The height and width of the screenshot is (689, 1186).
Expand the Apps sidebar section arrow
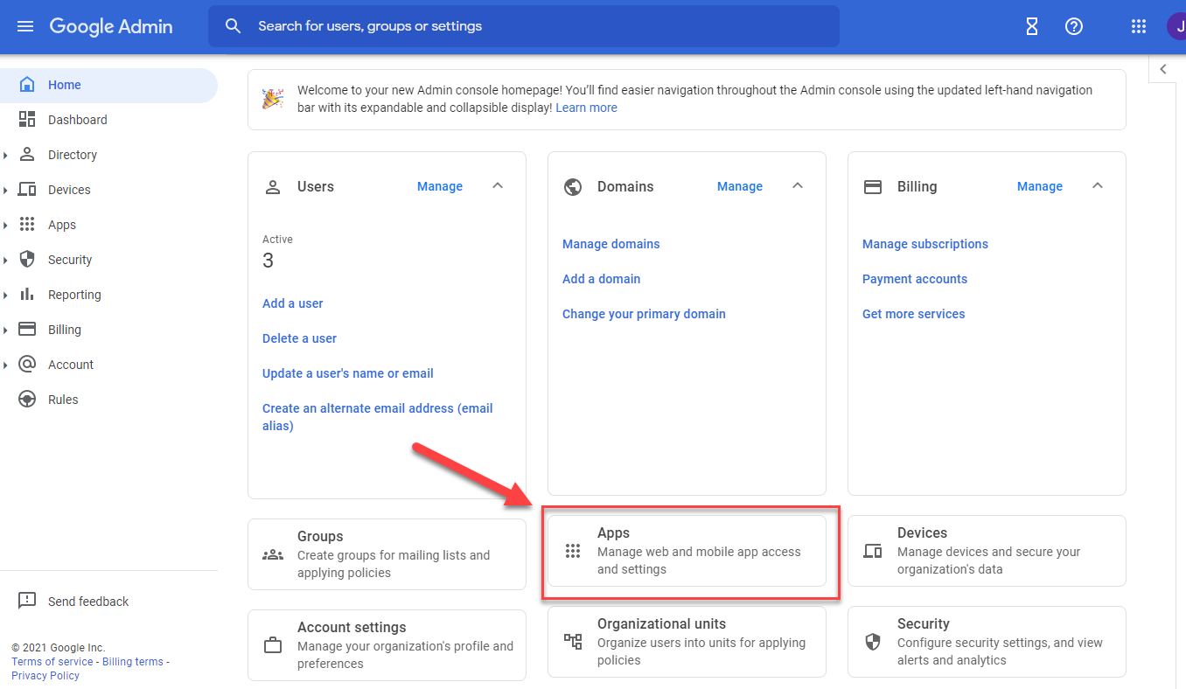click(x=5, y=226)
